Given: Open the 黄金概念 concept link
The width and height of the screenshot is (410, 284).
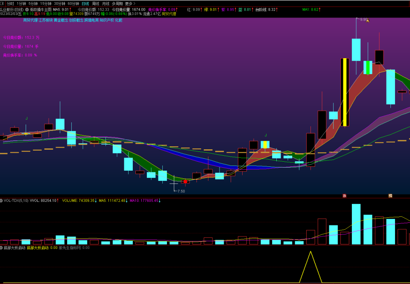Looking at the screenshot, I should tap(61, 20).
